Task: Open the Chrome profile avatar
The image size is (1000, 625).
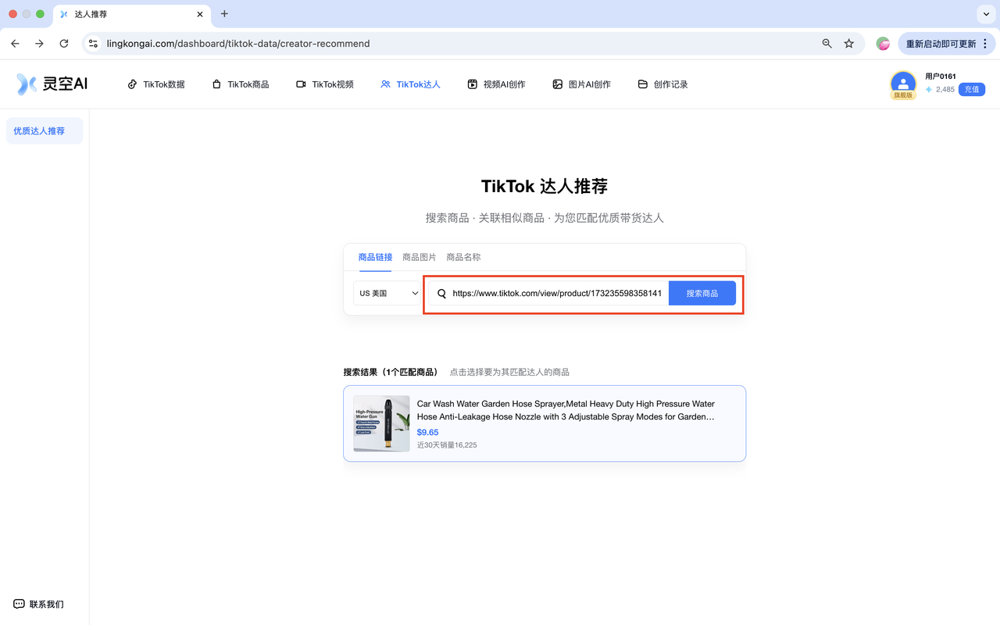Action: tap(883, 44)
